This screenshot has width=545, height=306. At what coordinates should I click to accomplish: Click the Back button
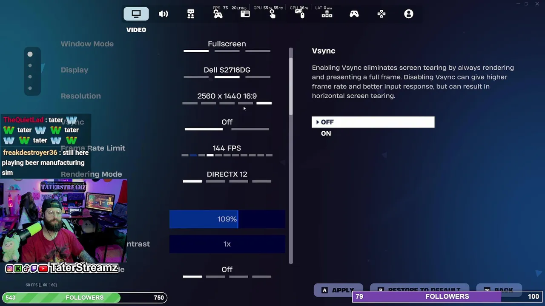point(499,290)
